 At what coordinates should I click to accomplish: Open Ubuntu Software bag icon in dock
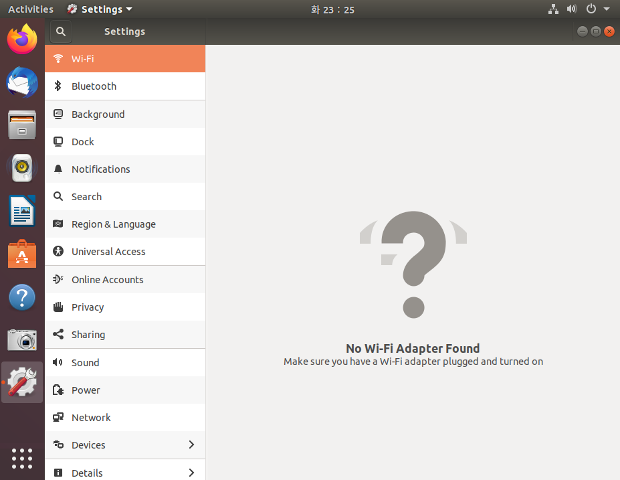click(x=22, y=254)
